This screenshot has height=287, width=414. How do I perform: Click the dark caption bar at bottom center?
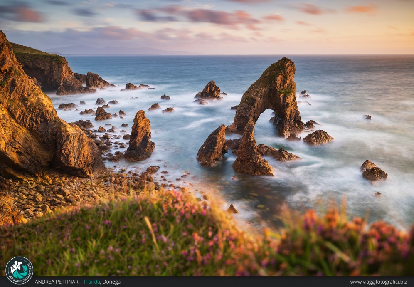[233, 282]
